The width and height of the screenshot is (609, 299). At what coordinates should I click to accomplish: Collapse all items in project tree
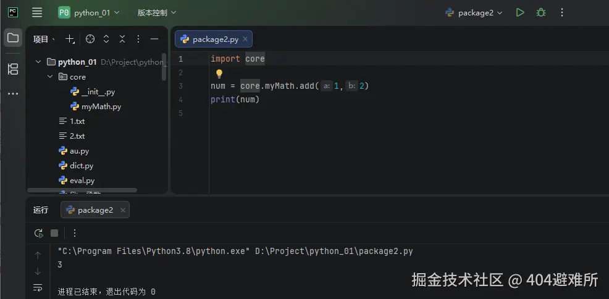(122, 39)
